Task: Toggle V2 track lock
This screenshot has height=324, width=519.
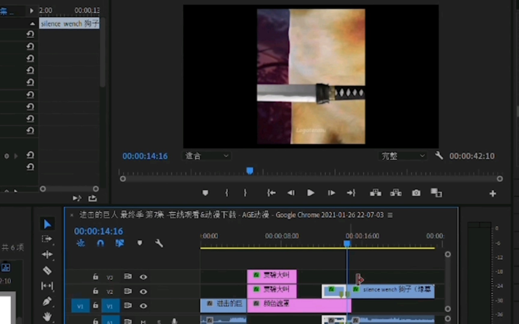Action: coord(96,291)
